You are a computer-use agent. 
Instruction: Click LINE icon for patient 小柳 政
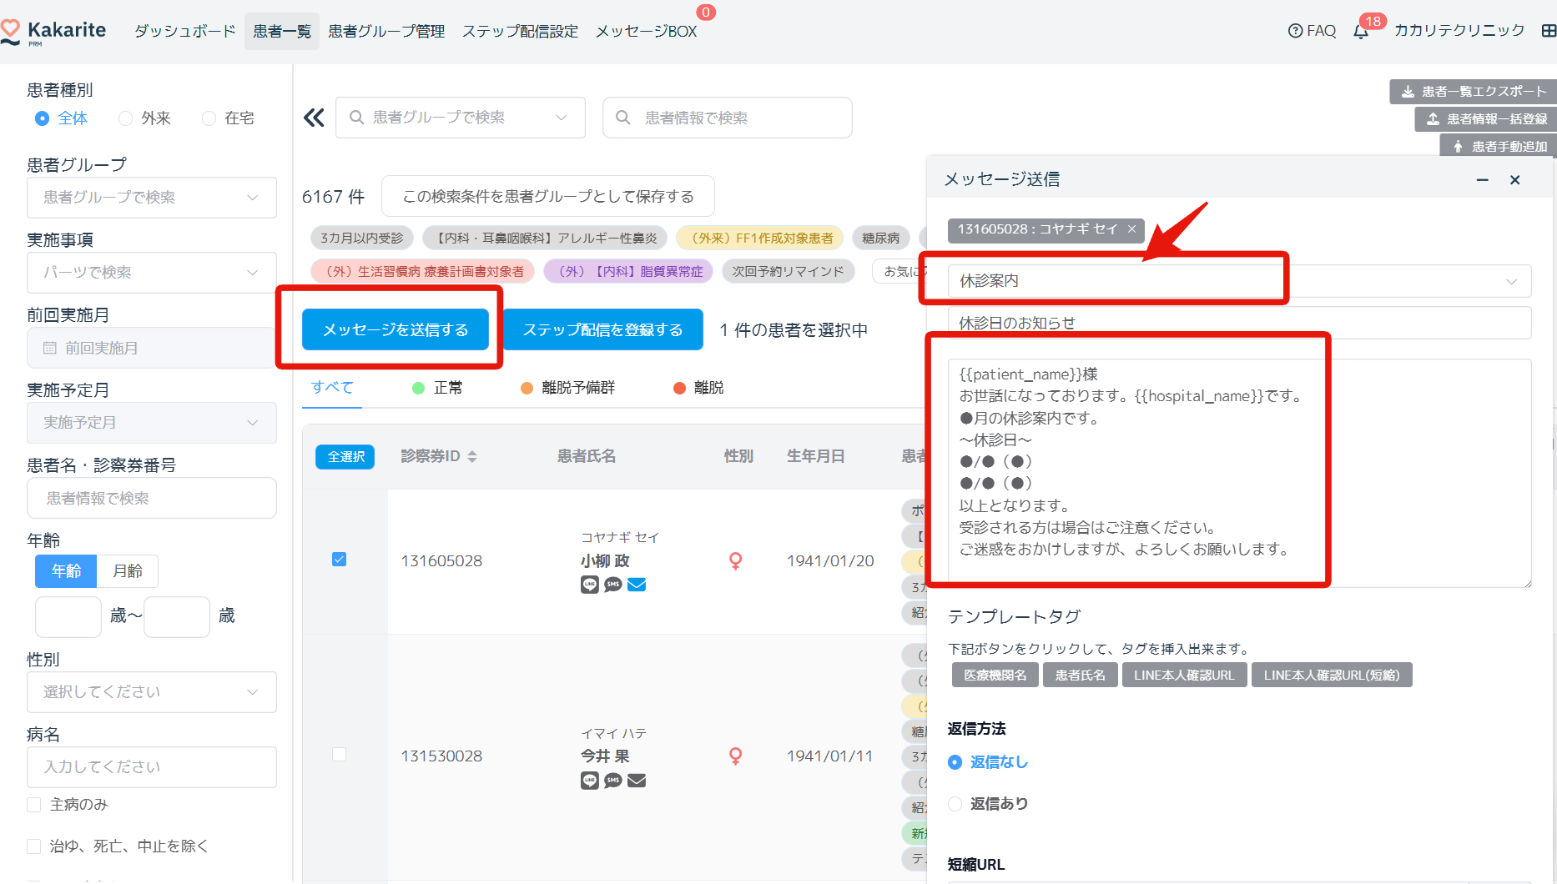[x=590, y=585]
